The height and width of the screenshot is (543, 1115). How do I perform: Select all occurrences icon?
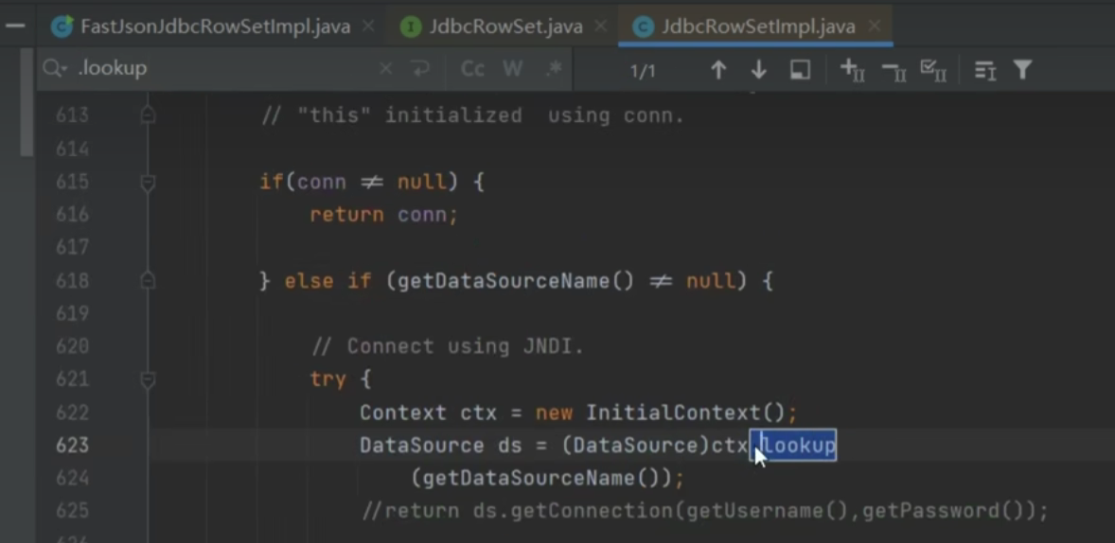pyautogui.click(x=933, y=70)
